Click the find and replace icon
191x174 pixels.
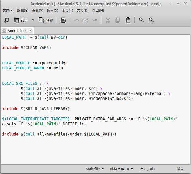[151, 20]
